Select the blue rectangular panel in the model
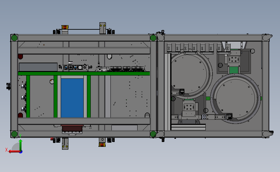 [72, 98]
